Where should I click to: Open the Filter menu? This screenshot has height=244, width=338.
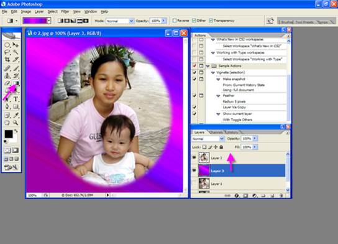click(65, 12)
